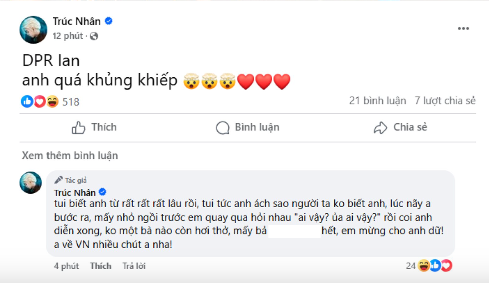Expand Xem thêm bình luận

pos(70,156)
